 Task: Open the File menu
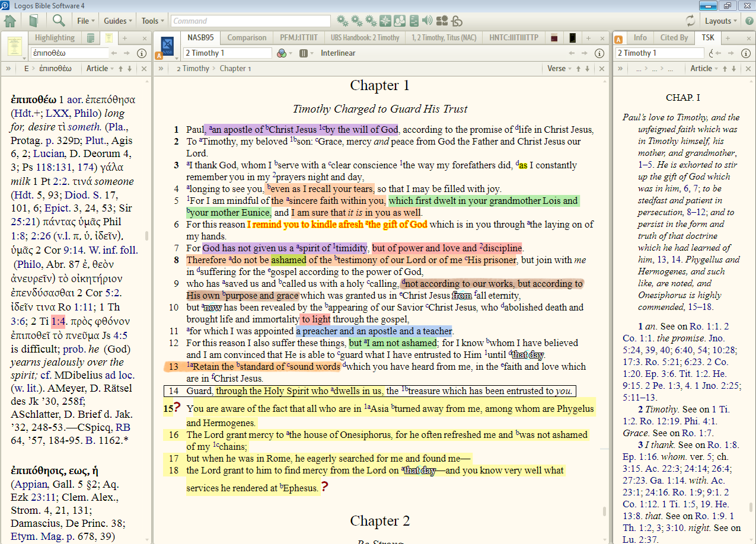click(x=86, y=21)
